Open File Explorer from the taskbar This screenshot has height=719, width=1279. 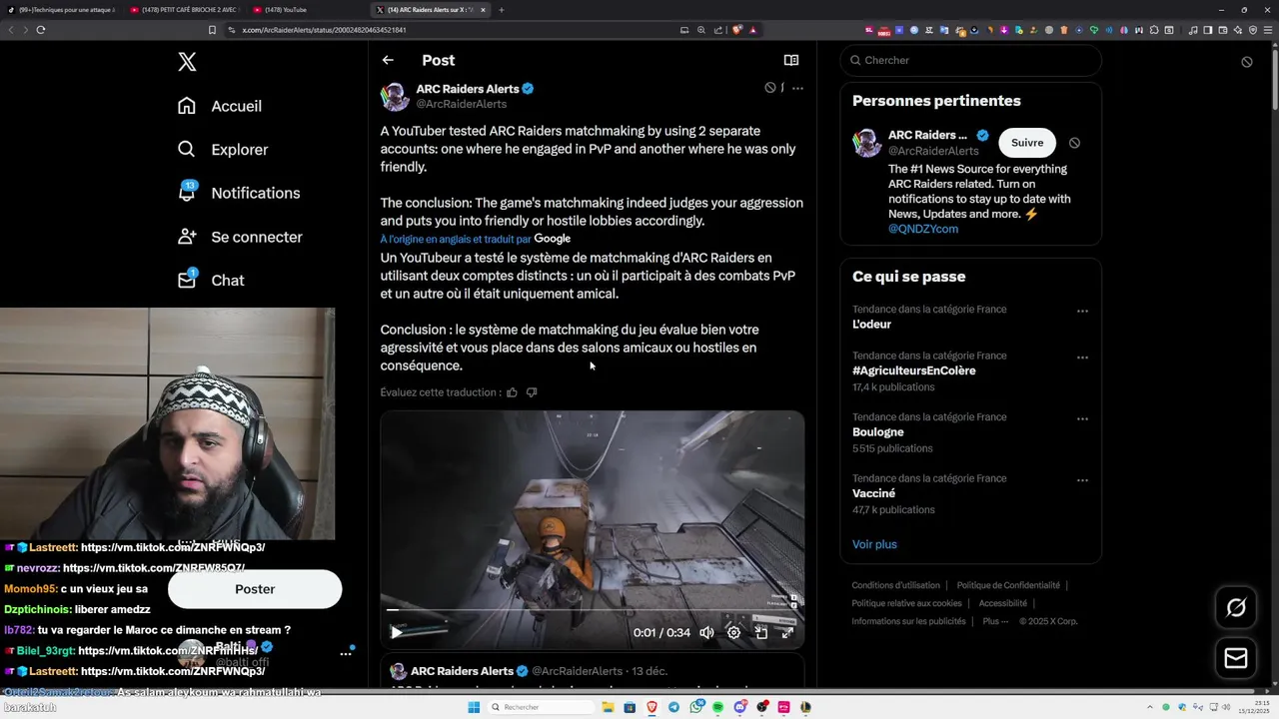coord(608,707)
